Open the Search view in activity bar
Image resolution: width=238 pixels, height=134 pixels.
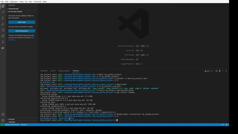[3, 12]
